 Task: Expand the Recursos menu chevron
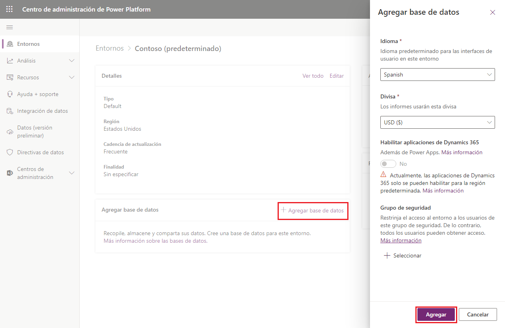[x=72, y=77]
